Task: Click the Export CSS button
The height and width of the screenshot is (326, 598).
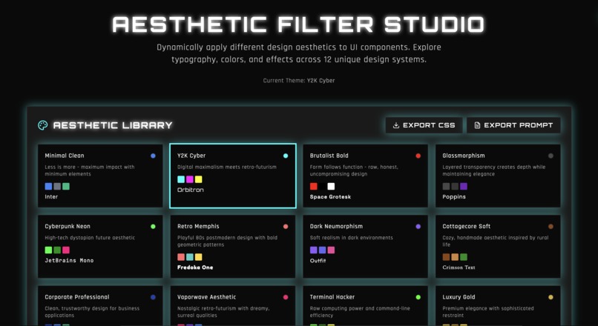Action: pyautogui.click(x=424, y=125)
